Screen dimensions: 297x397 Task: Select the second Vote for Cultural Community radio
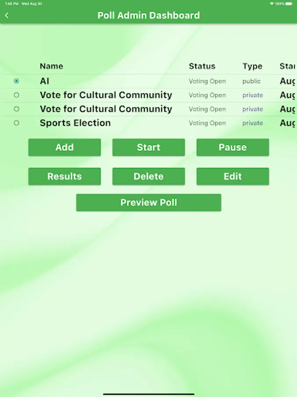tap(16, 109)
